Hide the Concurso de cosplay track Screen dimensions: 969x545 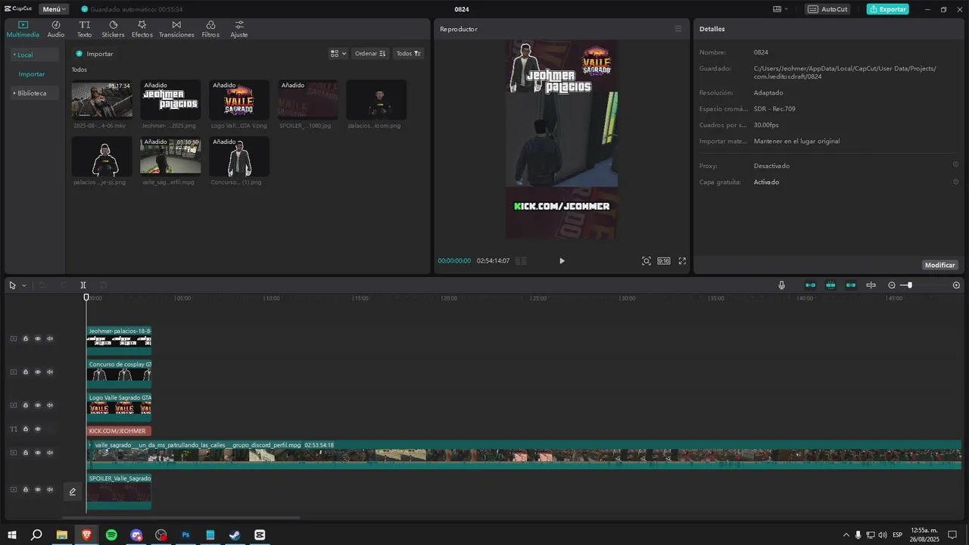click(38, 372)
